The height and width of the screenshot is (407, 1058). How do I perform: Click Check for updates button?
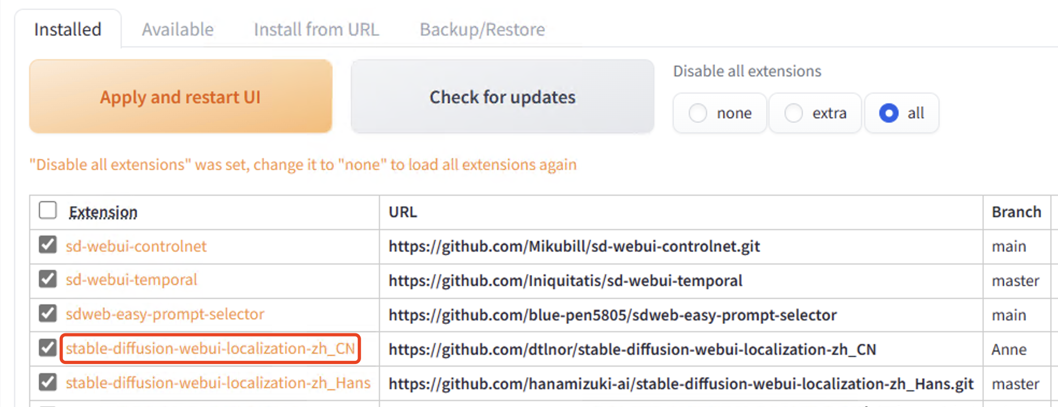502,97
